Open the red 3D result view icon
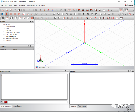The image size is (135, 112). [x=19, y=14]
